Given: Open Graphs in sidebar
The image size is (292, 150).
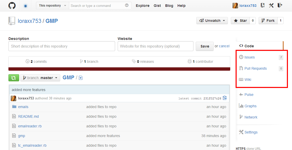Looking at the screenshot, I should click(250, 106).
